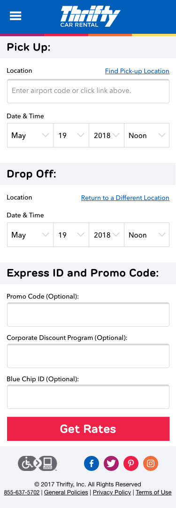The height and width of the screenshot is (508, 176).
Task: Open the Privacy Policy footer link
Action: [112, 493]
